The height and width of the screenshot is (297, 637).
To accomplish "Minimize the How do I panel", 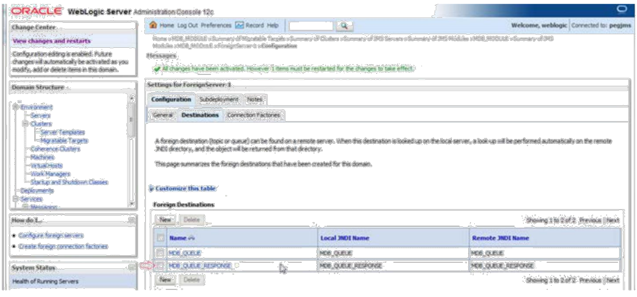I will pos(131,220).
